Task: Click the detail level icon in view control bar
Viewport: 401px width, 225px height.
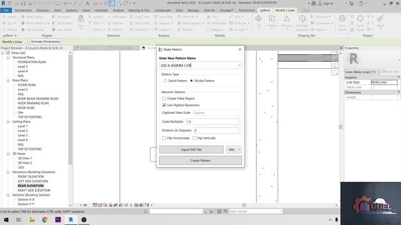Action: (x=95, y=205)
